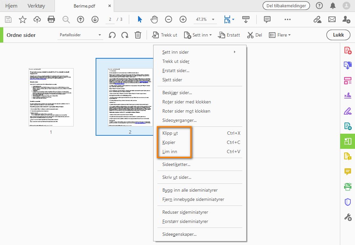Rotate page clockwise icon

point(125,35)
